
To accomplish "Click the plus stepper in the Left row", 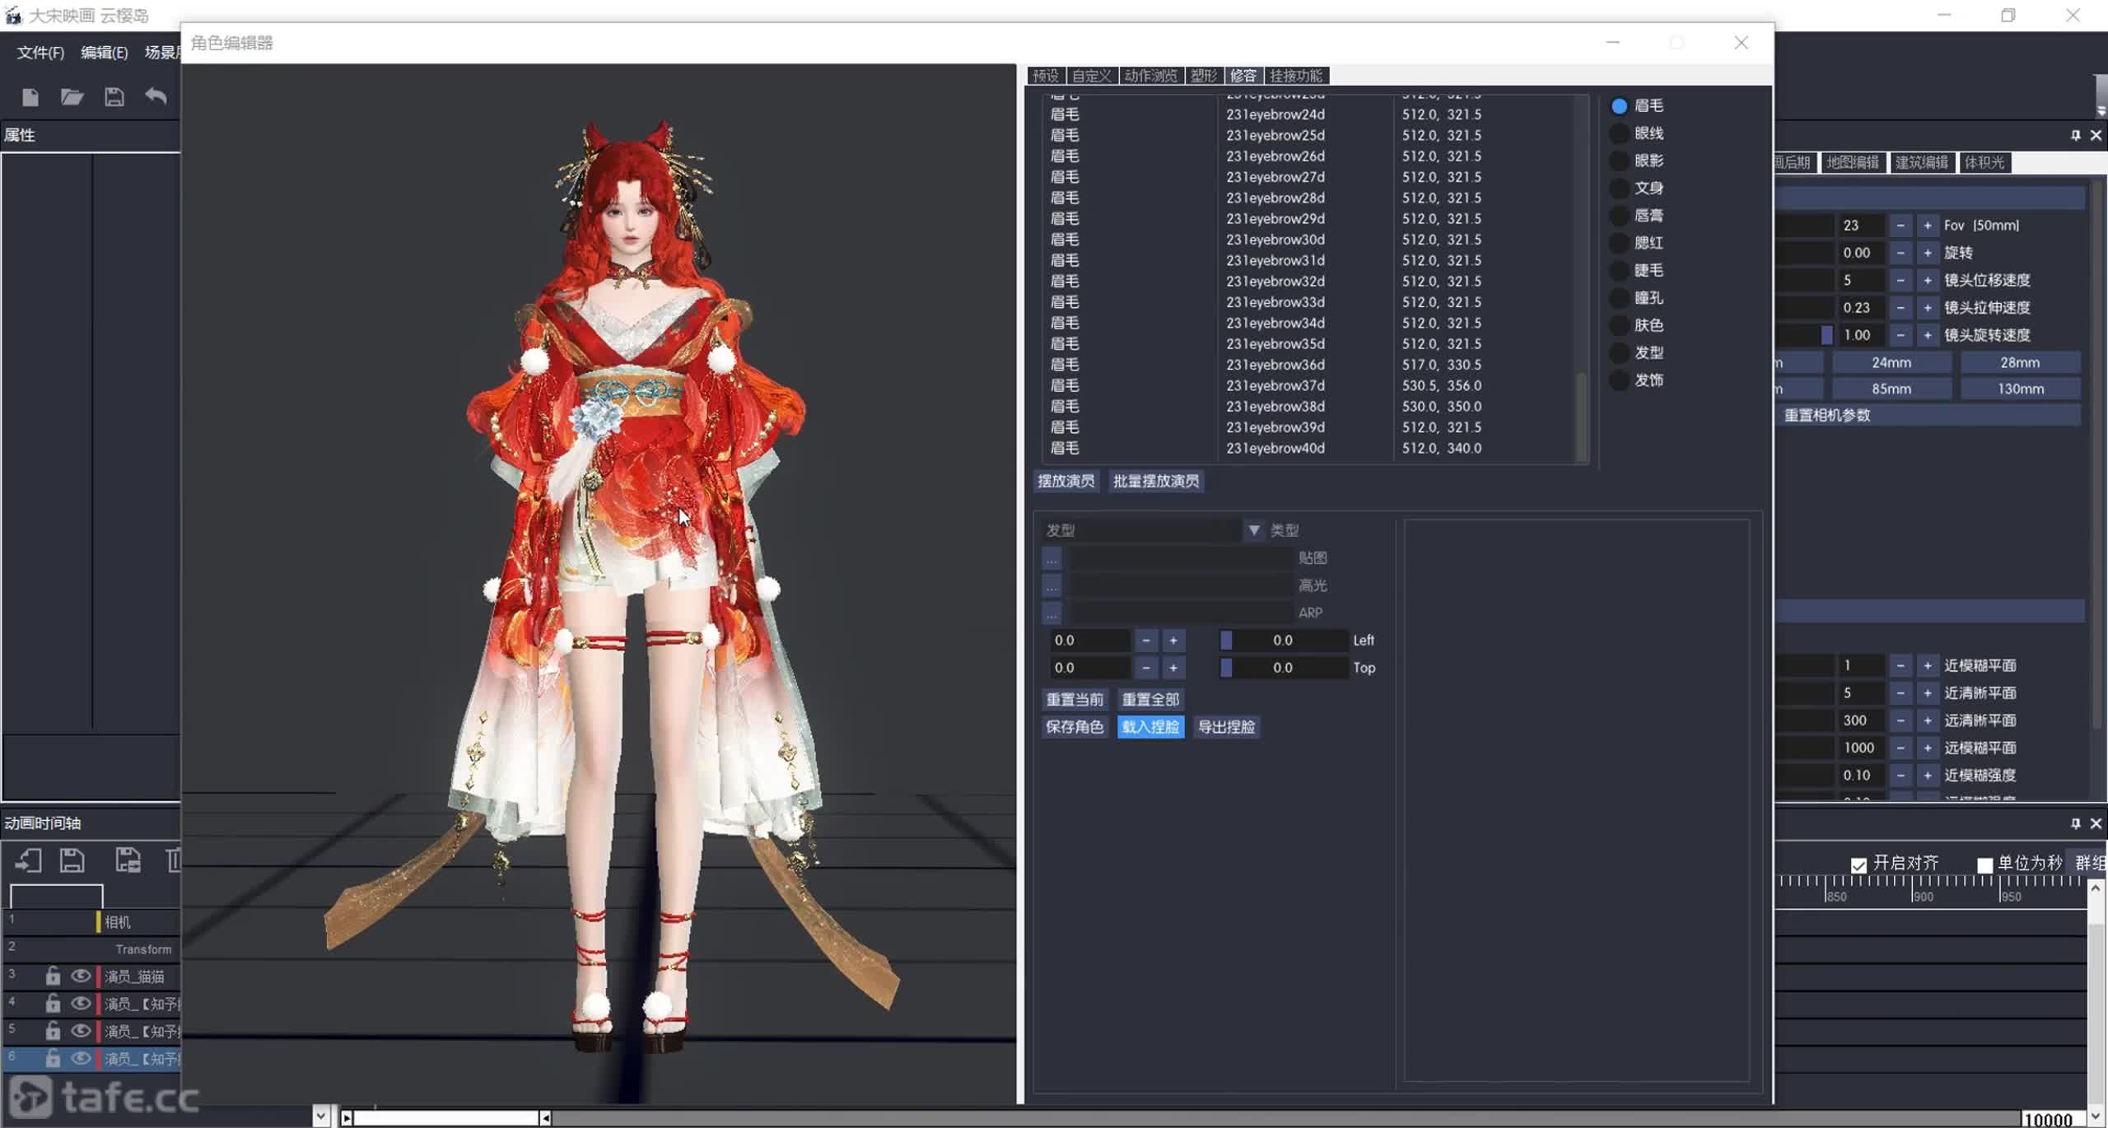I will pos(1173,641).
